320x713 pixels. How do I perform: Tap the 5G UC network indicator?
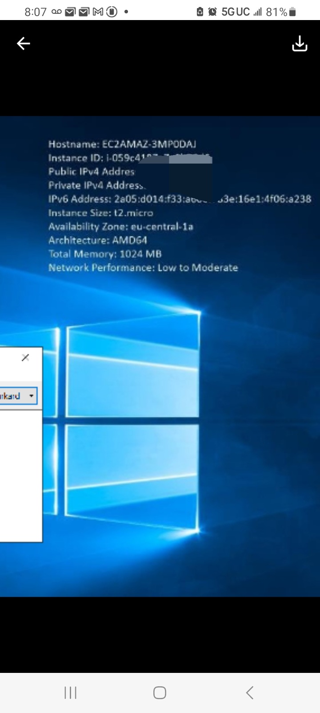click(x=236, y=12)
